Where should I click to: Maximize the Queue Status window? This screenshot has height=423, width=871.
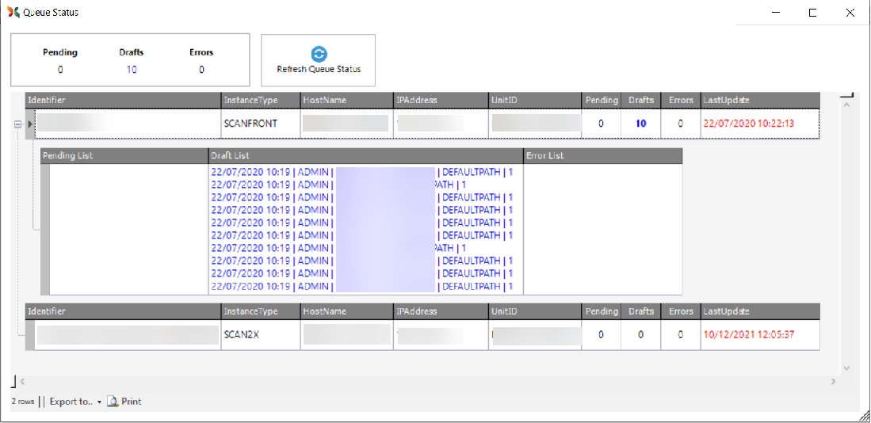pos(812,13)
